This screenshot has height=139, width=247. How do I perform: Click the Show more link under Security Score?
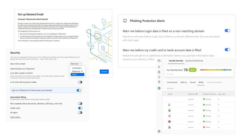[170, 74]
